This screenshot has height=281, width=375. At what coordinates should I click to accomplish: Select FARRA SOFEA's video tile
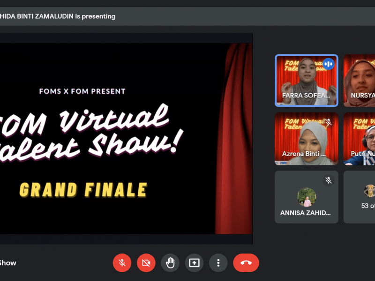tap(307, 81)
